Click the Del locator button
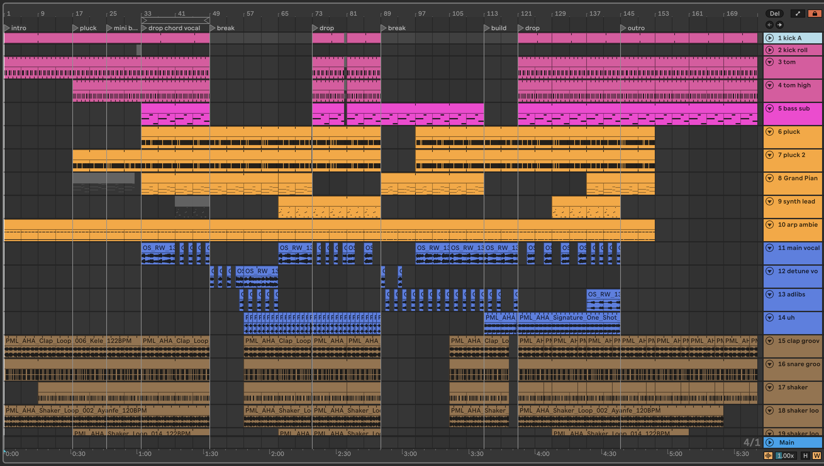Image resolution: width=824 pixels, height=466 pixels. [774, 14]
